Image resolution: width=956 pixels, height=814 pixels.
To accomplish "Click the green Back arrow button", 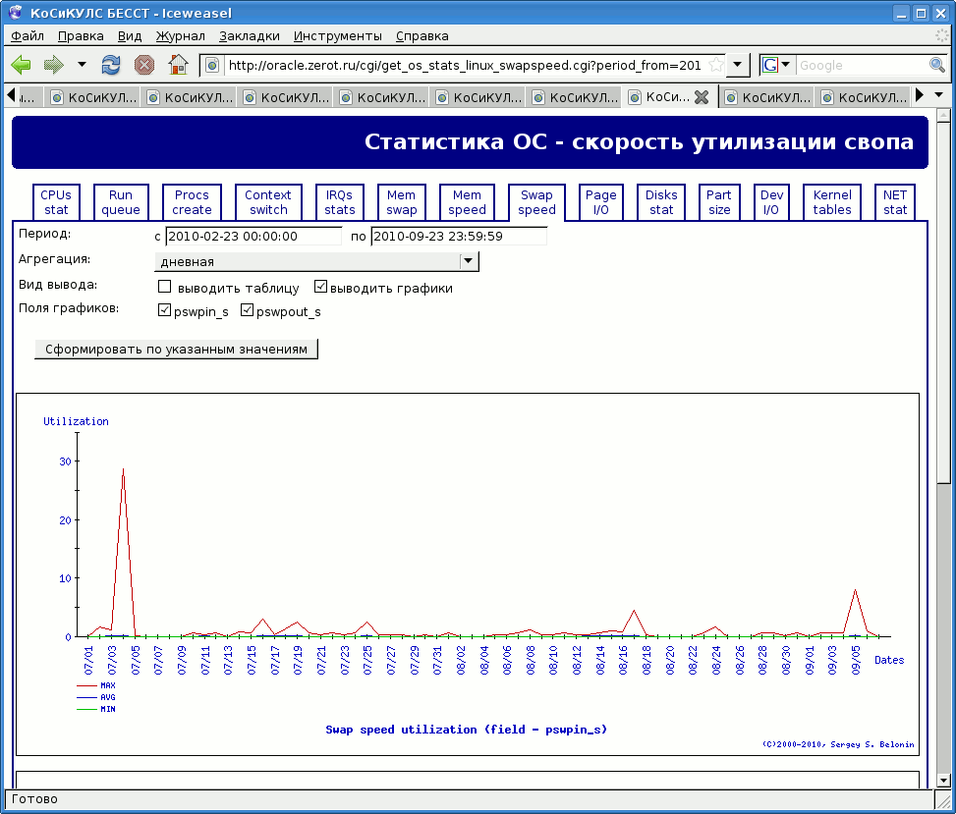I will click(x=22, y=65).
